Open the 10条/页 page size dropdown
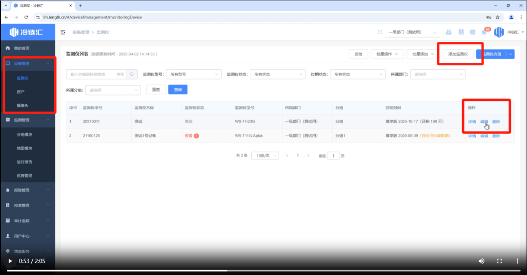This screenshot has height=275, width=527. [265, 156]
